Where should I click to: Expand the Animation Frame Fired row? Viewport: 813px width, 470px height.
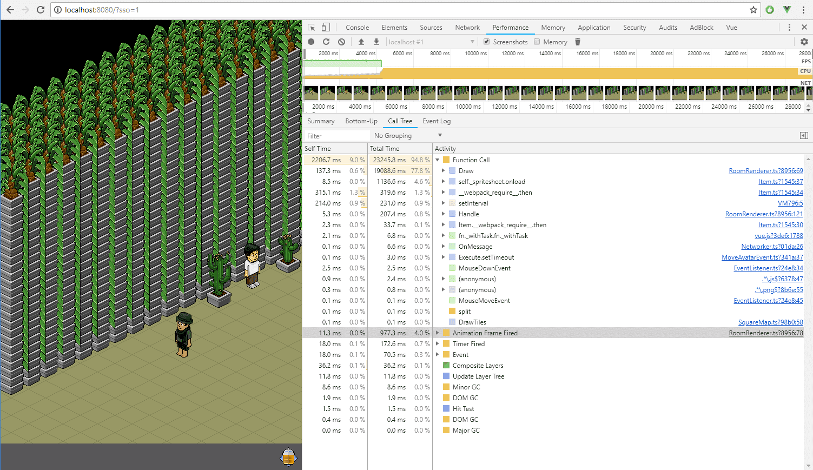pos(438,333)
